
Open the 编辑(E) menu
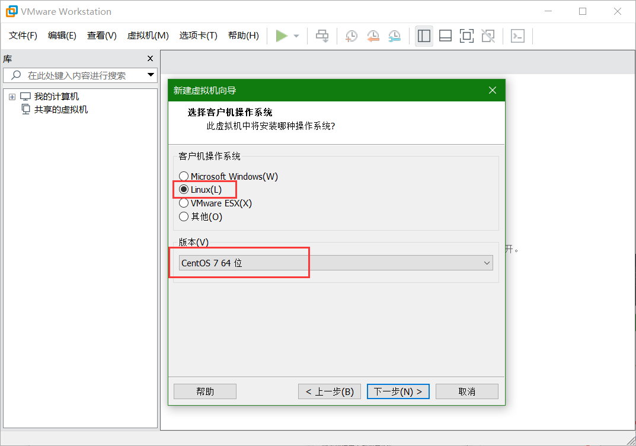coord(62,36)
